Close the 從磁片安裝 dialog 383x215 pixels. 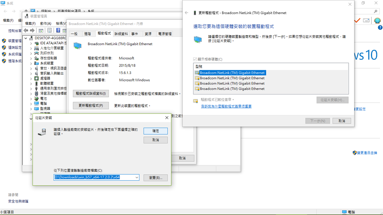pos(166,118)
